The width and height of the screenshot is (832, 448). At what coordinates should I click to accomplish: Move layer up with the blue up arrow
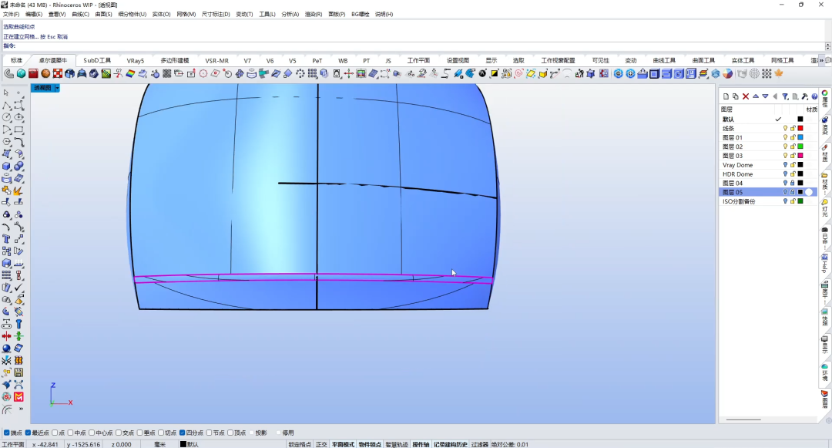tap(756, 96)
